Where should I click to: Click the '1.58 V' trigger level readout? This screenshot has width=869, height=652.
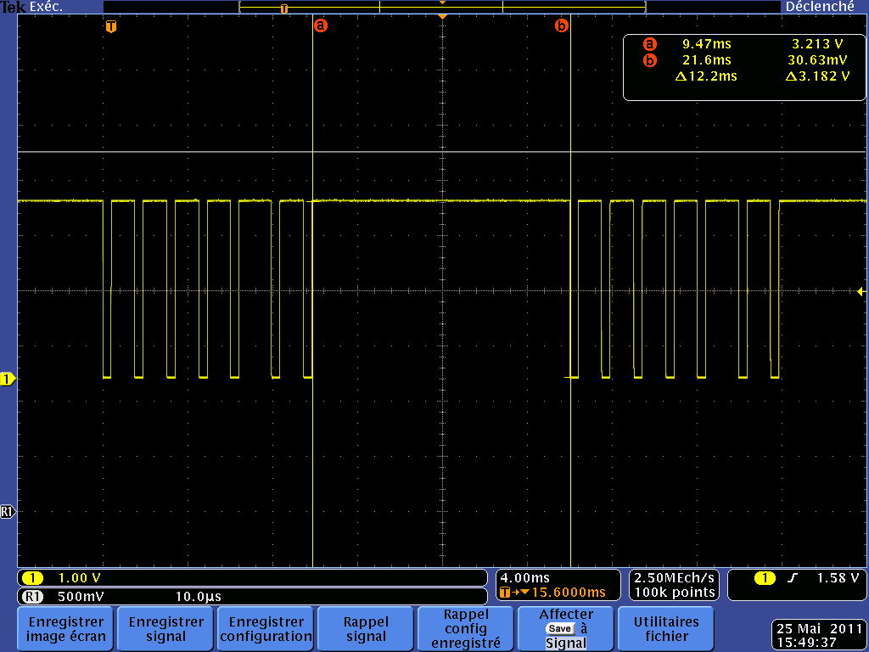point(838,578)
